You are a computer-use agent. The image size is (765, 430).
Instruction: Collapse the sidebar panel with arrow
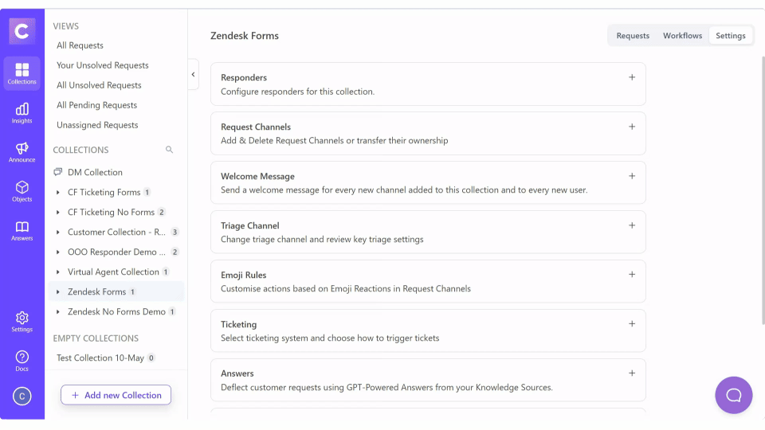[193, 75]
